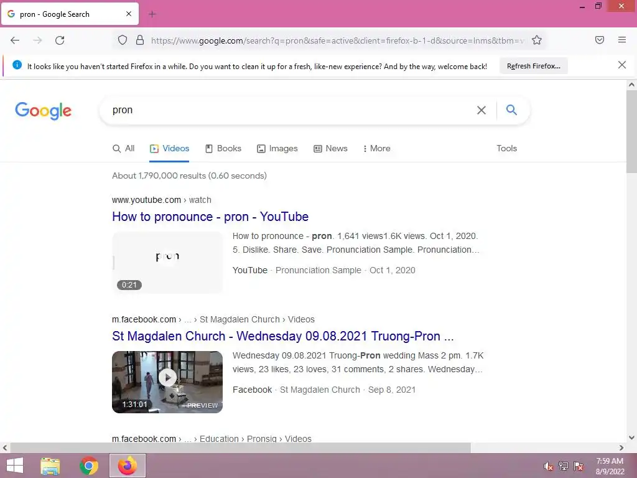637x478 pixels.
Task: Open the search Tools options
Action: 506,148
